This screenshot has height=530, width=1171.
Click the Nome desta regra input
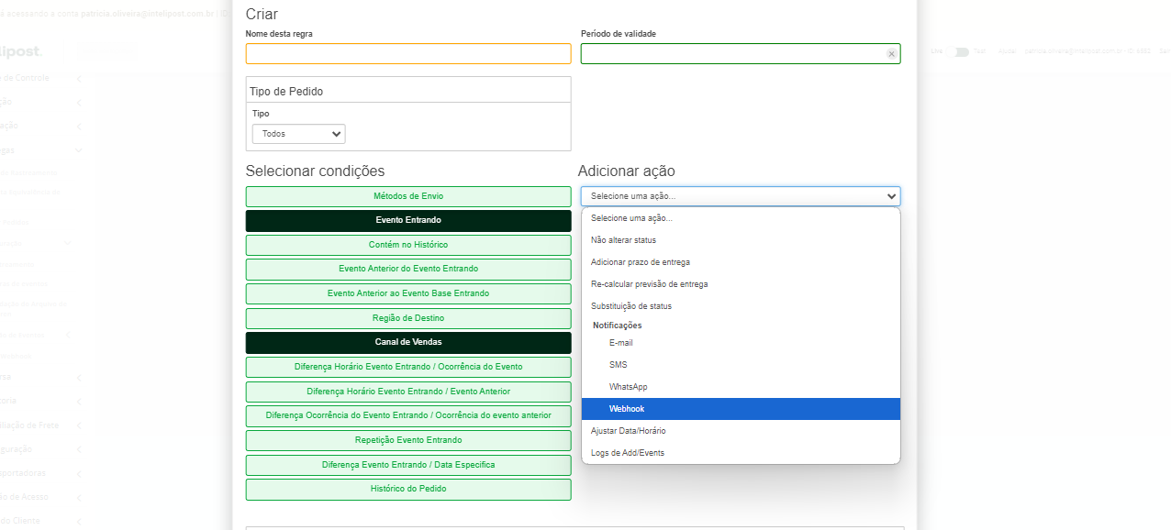click(408, 54)
